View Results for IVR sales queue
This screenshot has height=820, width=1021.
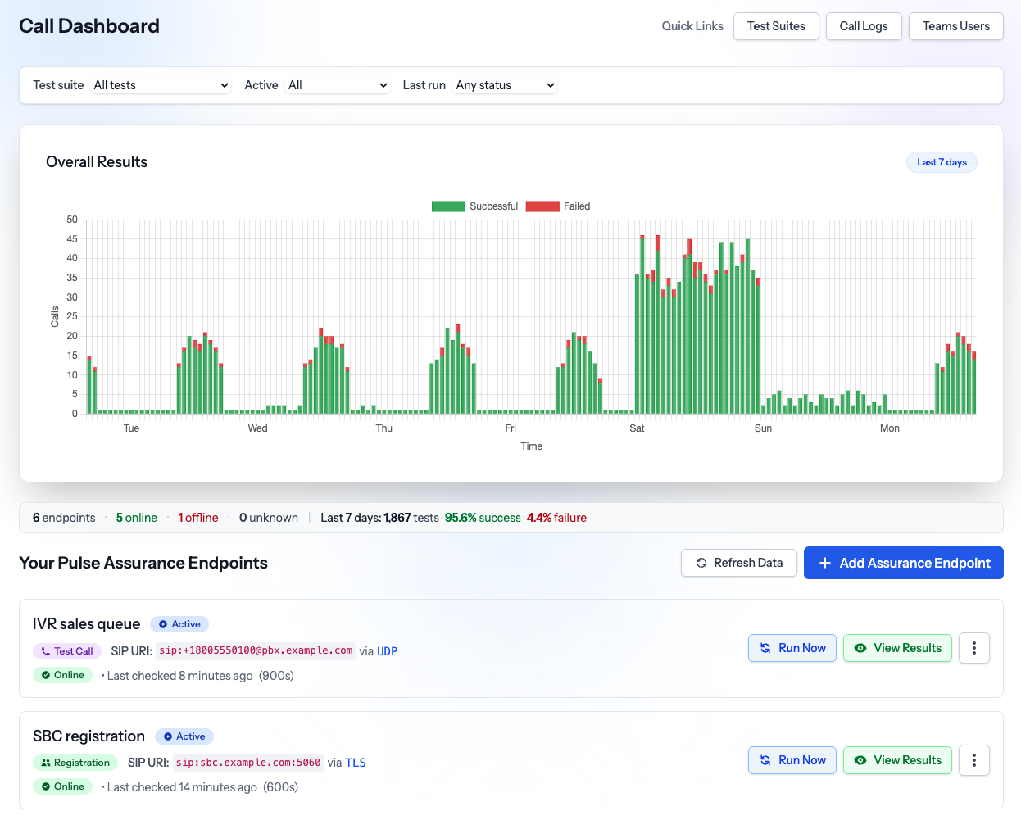(897, 648)
